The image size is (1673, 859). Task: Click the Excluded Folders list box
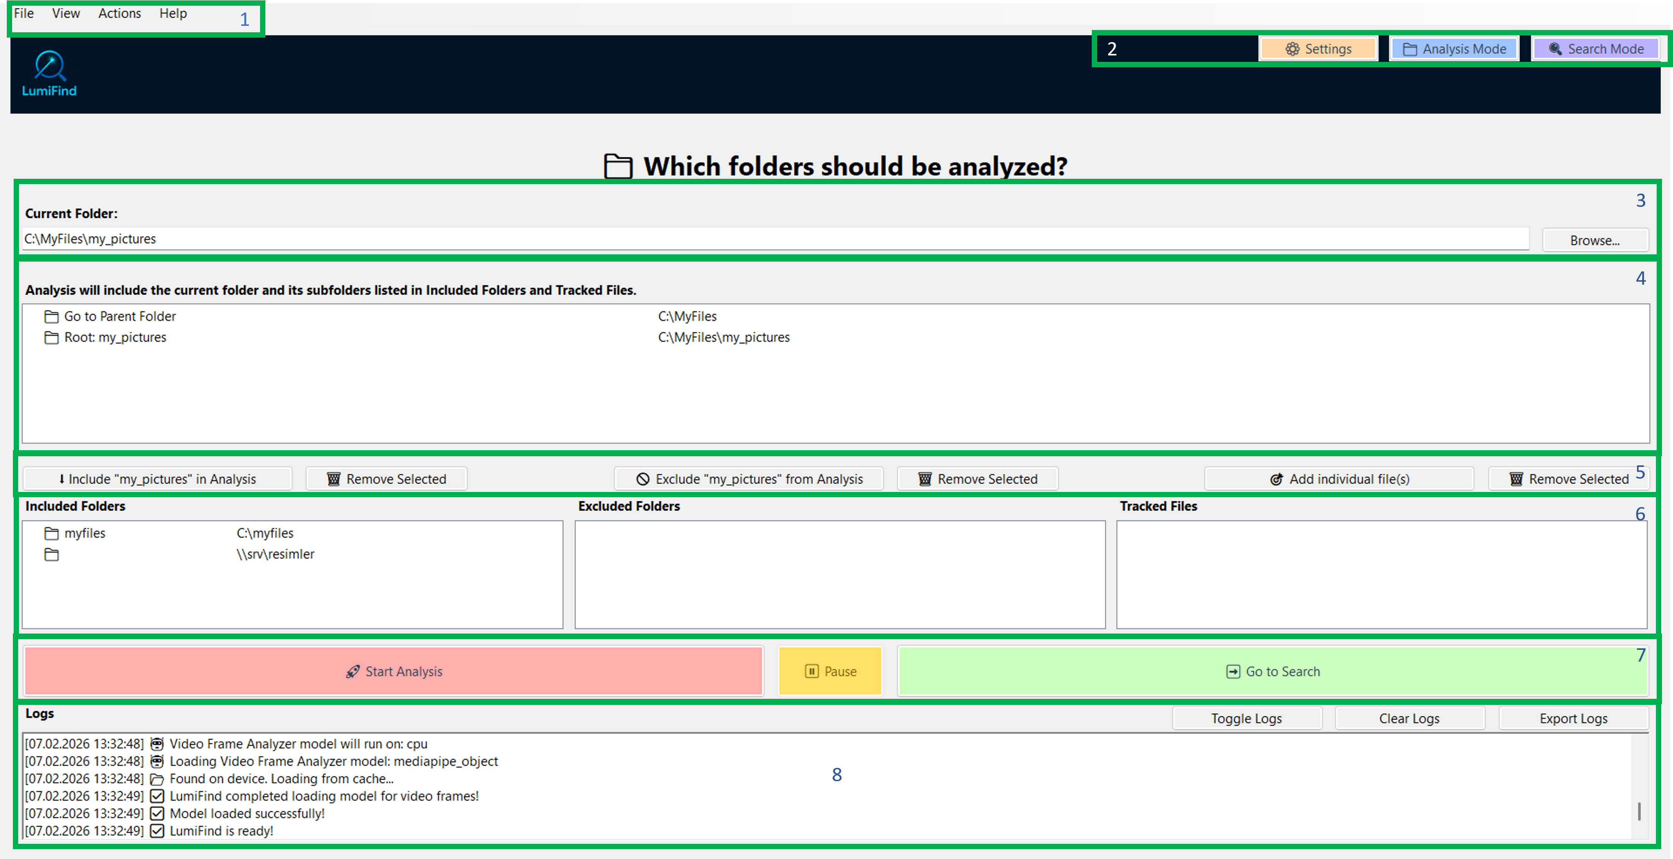[840, 574]
